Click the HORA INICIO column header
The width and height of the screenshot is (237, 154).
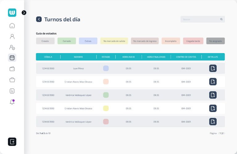pos(128,57)
